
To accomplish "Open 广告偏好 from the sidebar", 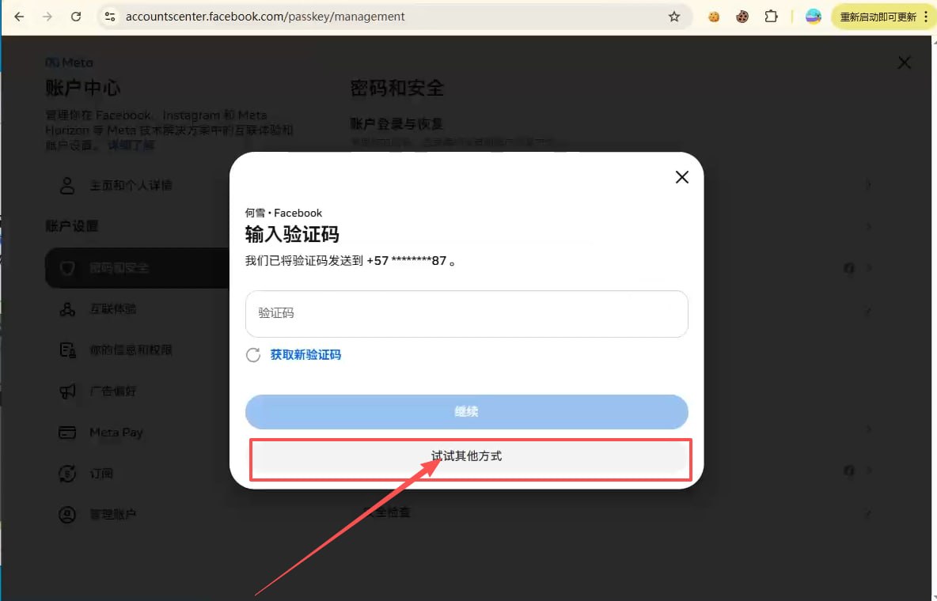I will (x=112, y=391).
